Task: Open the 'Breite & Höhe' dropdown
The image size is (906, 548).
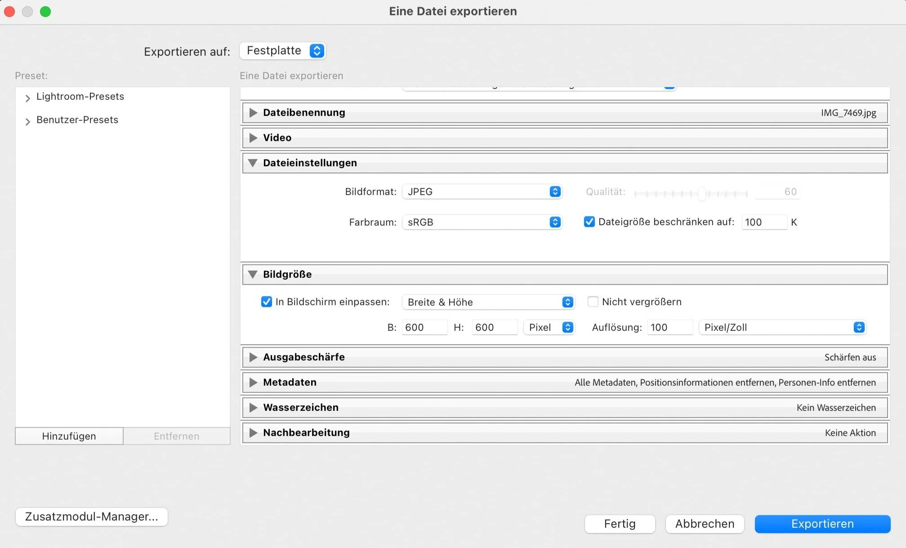Action: 488,302
